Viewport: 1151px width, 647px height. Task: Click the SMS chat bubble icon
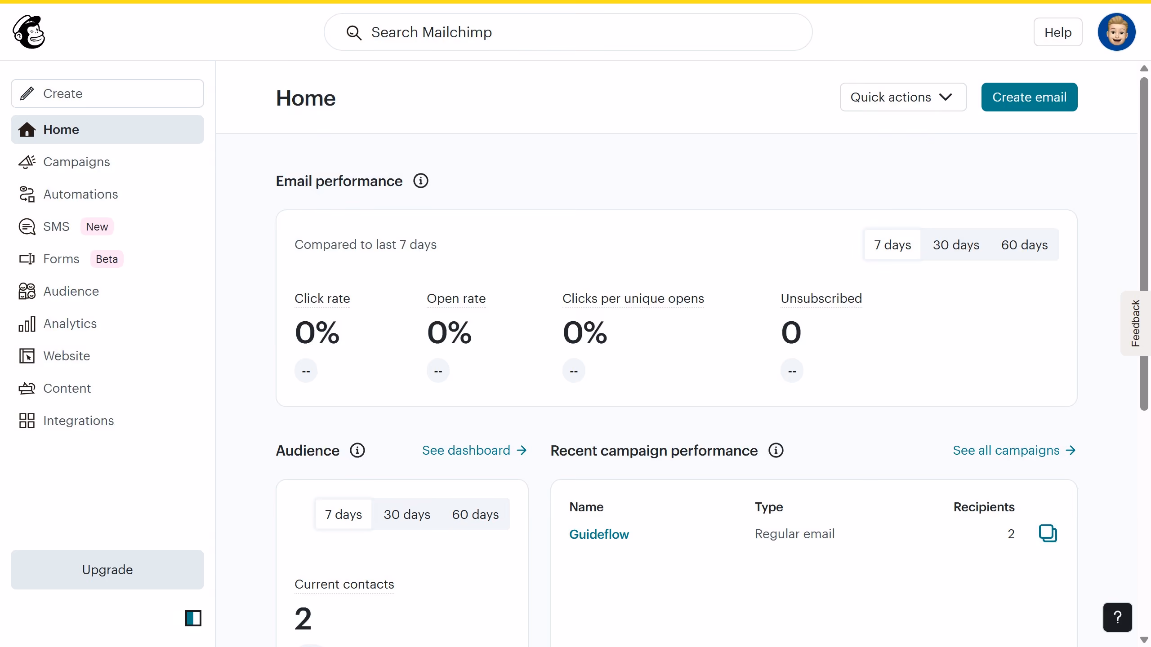27,226
